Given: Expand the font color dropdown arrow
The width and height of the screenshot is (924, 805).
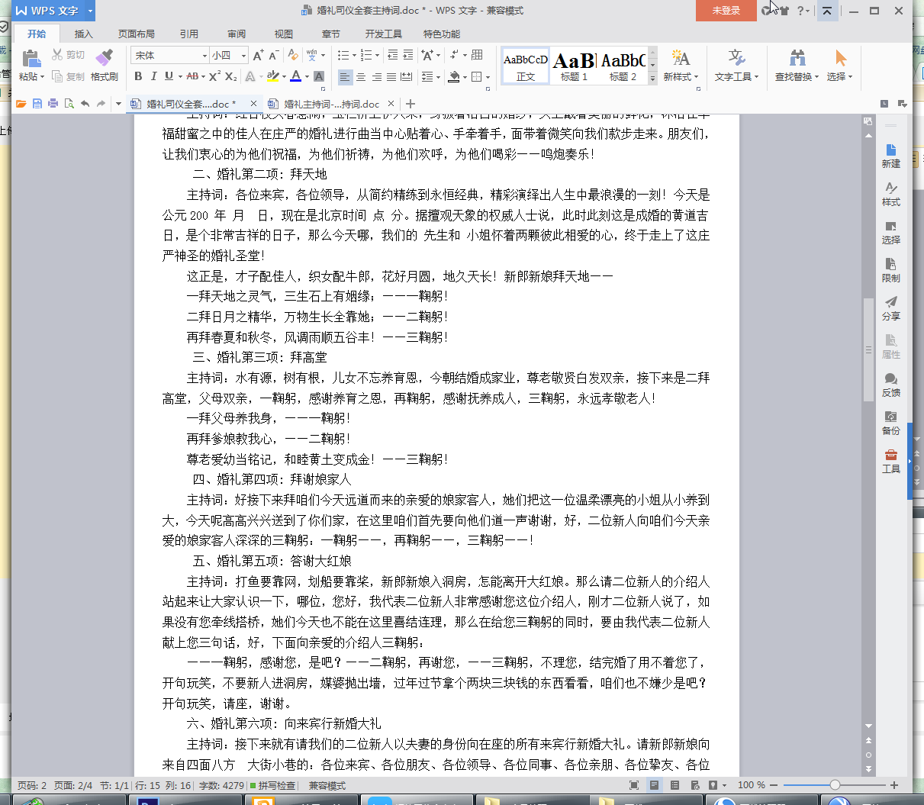Looking at the screenshot, I should (307, 77).
